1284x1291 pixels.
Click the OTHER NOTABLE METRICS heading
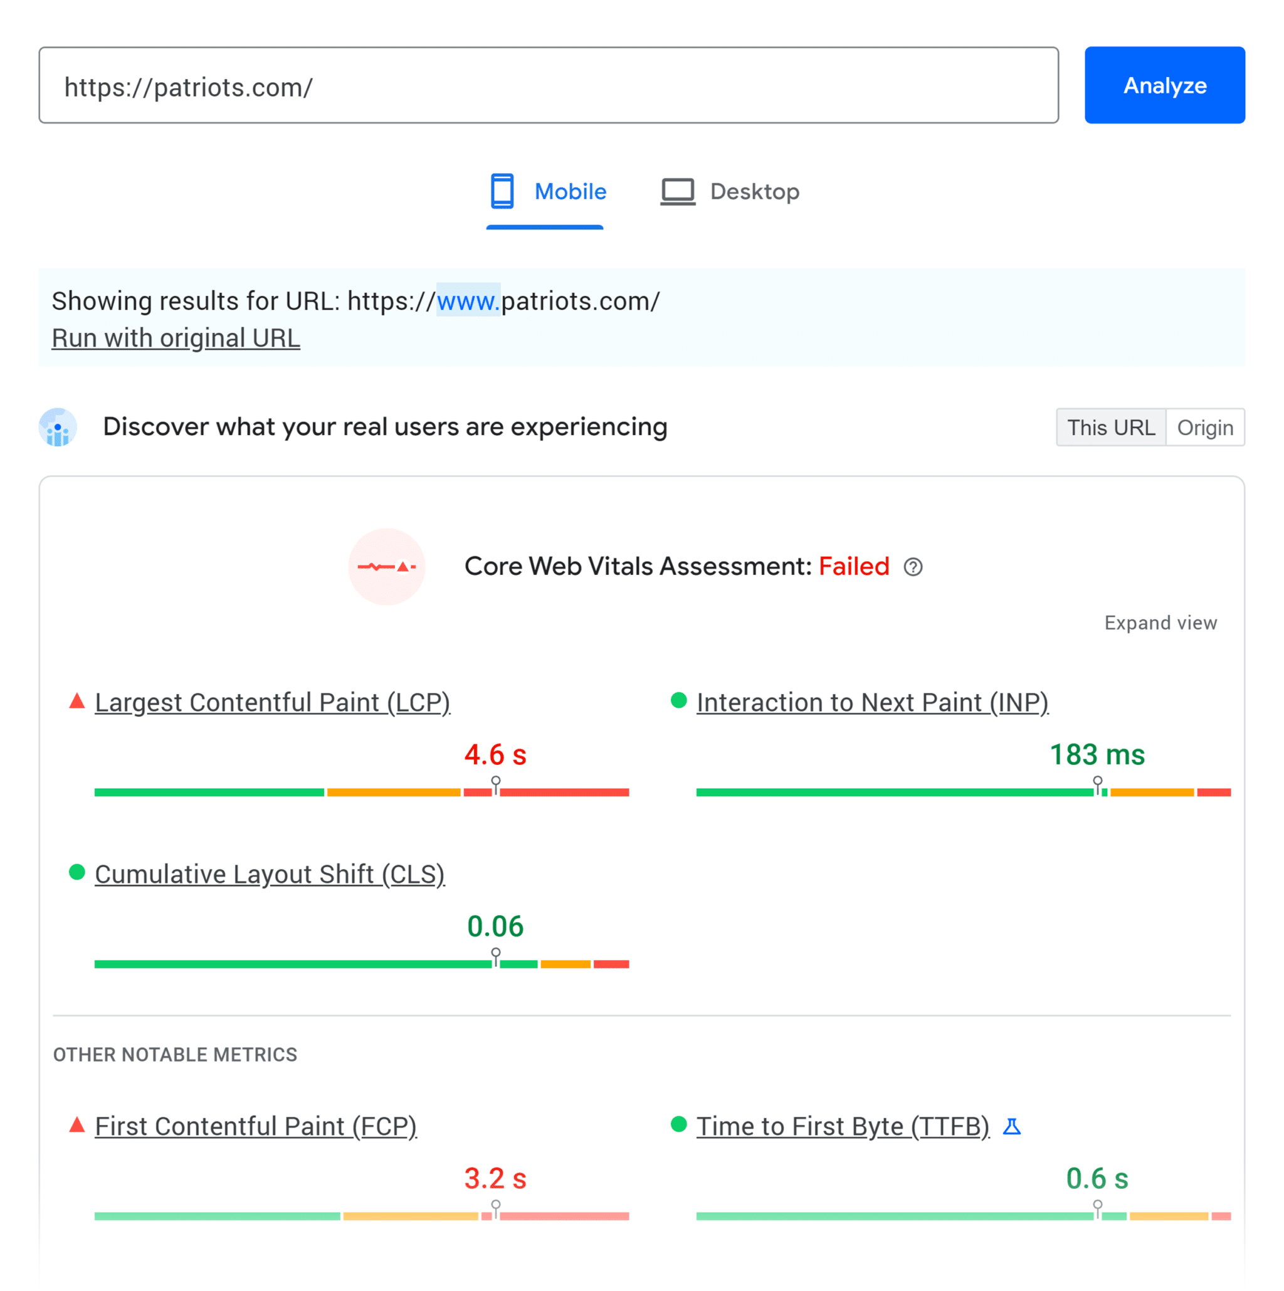point(175,1055)
